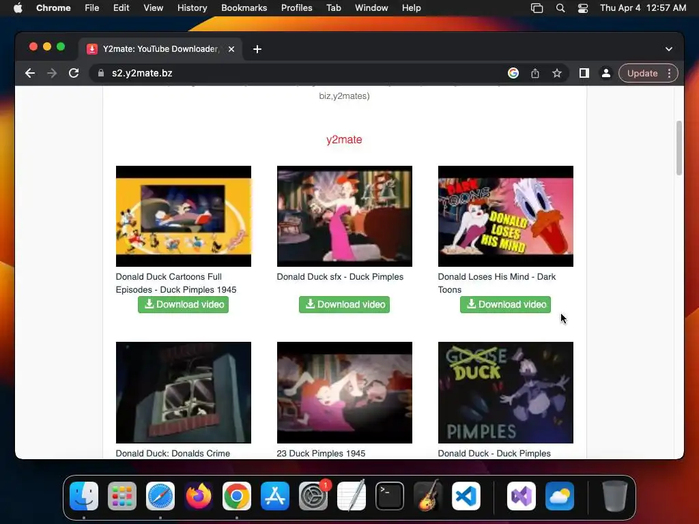Open the Edit menu
Image resolution: width=699 pixels, height=524 pixels.
coord(121,8)
